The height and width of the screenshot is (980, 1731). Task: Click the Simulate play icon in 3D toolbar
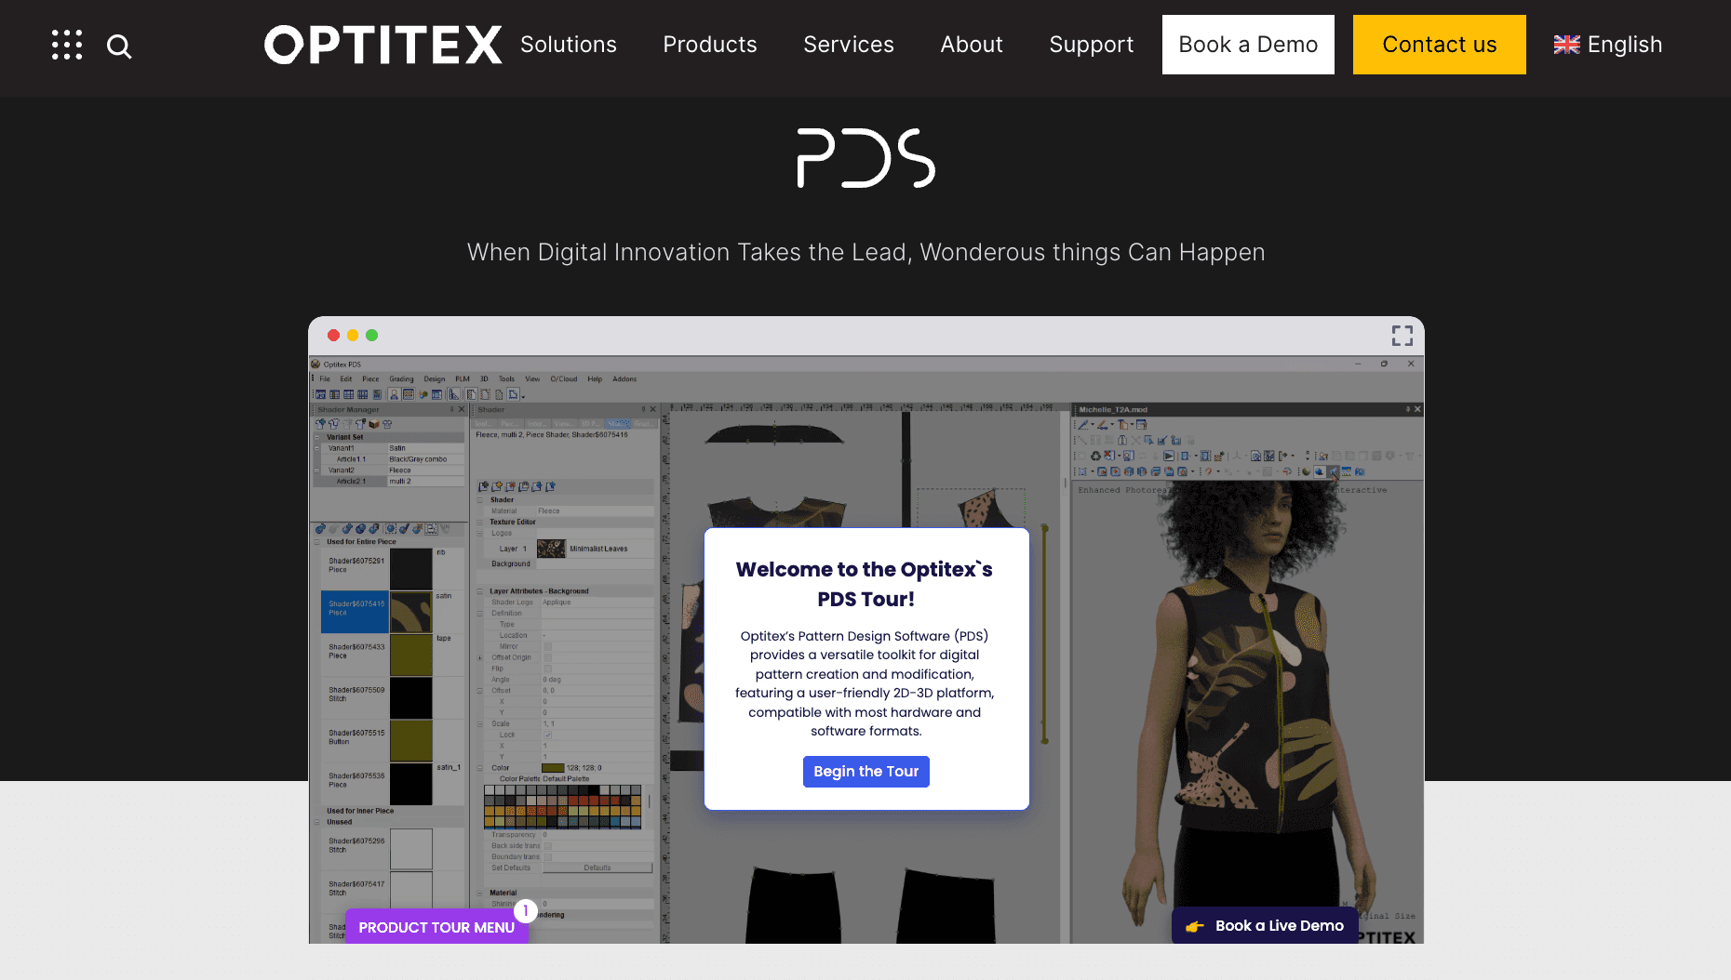(1169, 456)
